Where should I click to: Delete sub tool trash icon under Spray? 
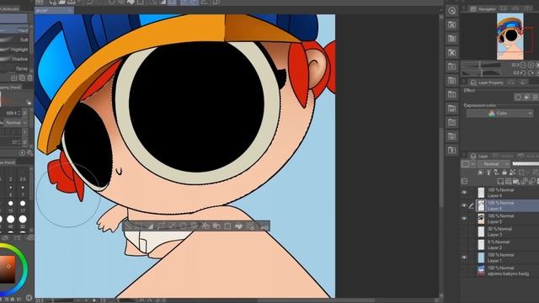[x=30, y=78]
